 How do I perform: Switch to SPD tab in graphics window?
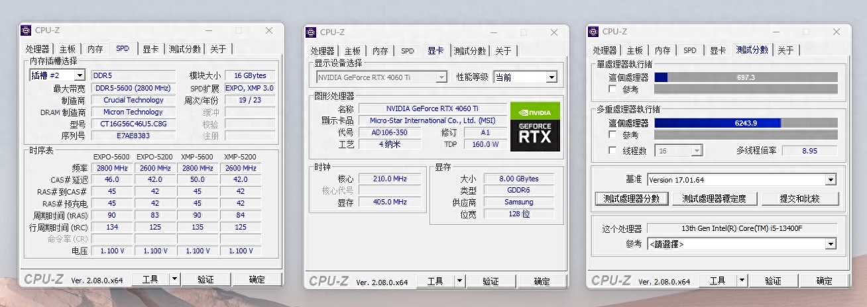408,51
